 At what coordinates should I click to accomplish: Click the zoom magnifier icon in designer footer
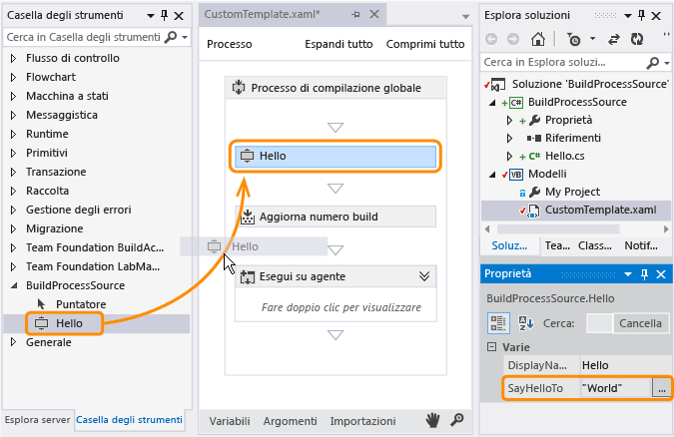click(457, 419)
